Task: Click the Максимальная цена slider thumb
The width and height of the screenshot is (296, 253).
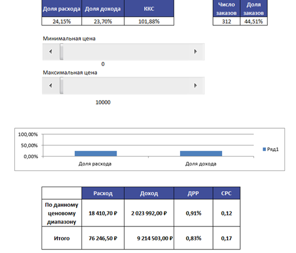Action: coord(62,85)
